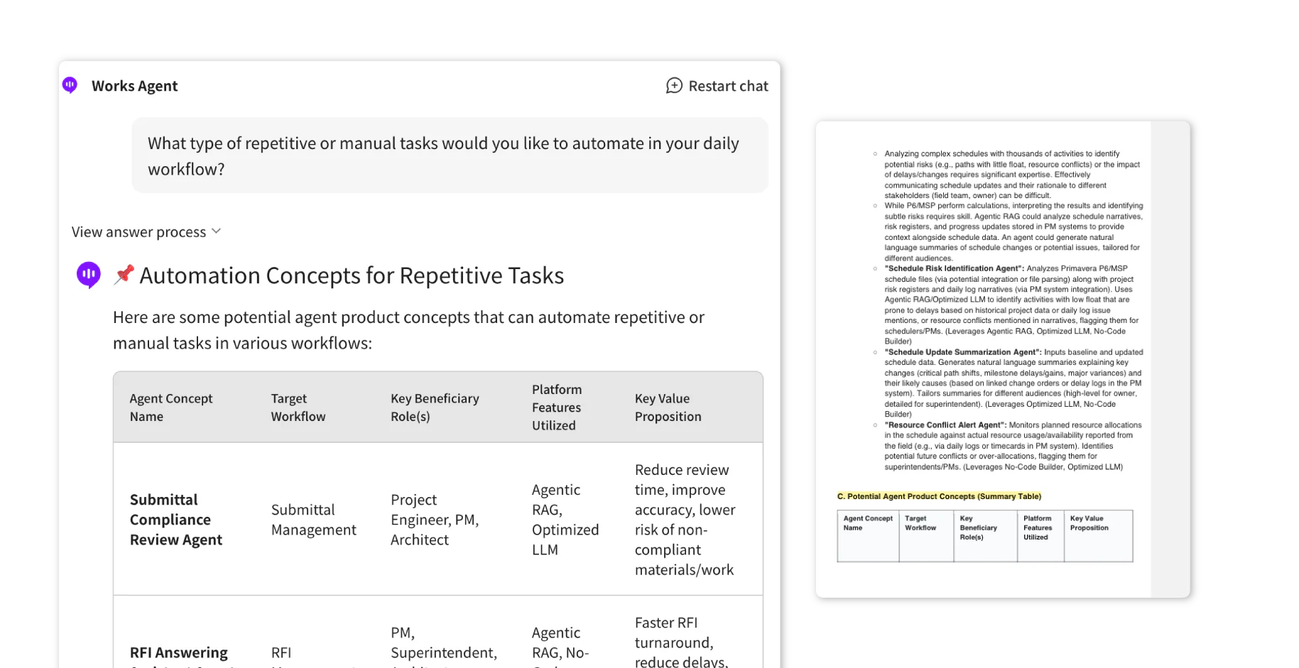Image resolution: width=1299 pixels, height=668 pixels.
Task: Click the highlighted Potential Agent Product Concepts heading
Action: pos(940,496)
